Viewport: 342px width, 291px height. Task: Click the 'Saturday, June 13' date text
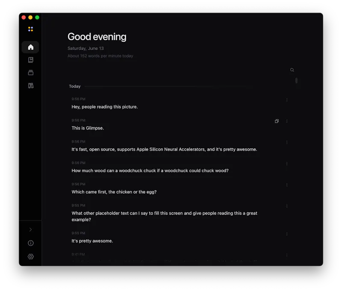85,48
